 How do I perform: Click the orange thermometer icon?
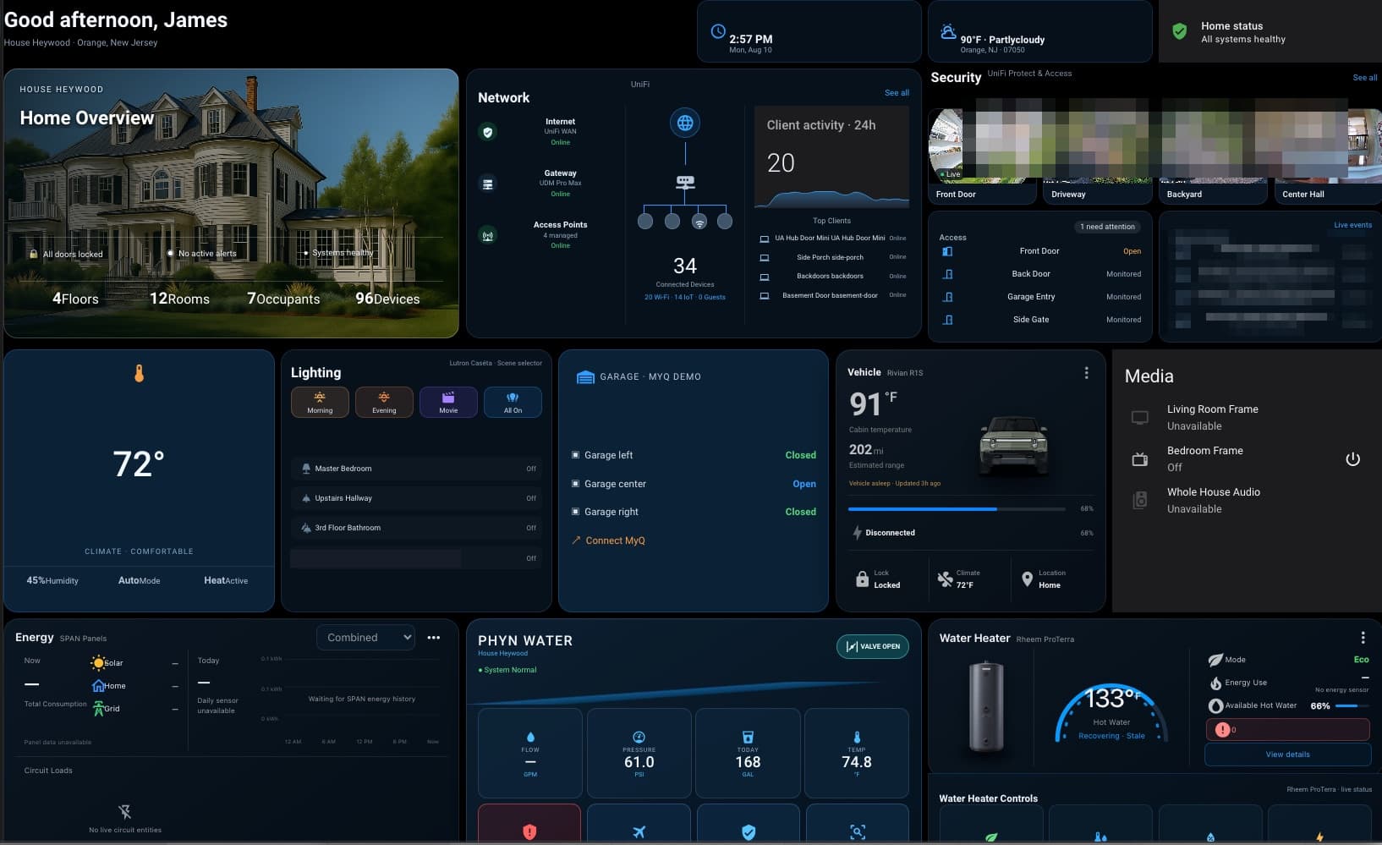pos(140,373)
